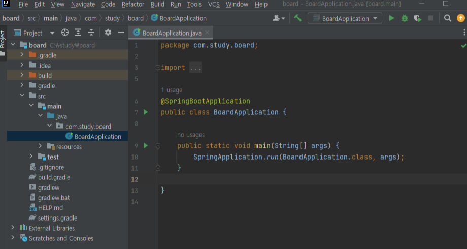Open the Tools menu
Screen dimensions: 467x249
tap(194, 4)
